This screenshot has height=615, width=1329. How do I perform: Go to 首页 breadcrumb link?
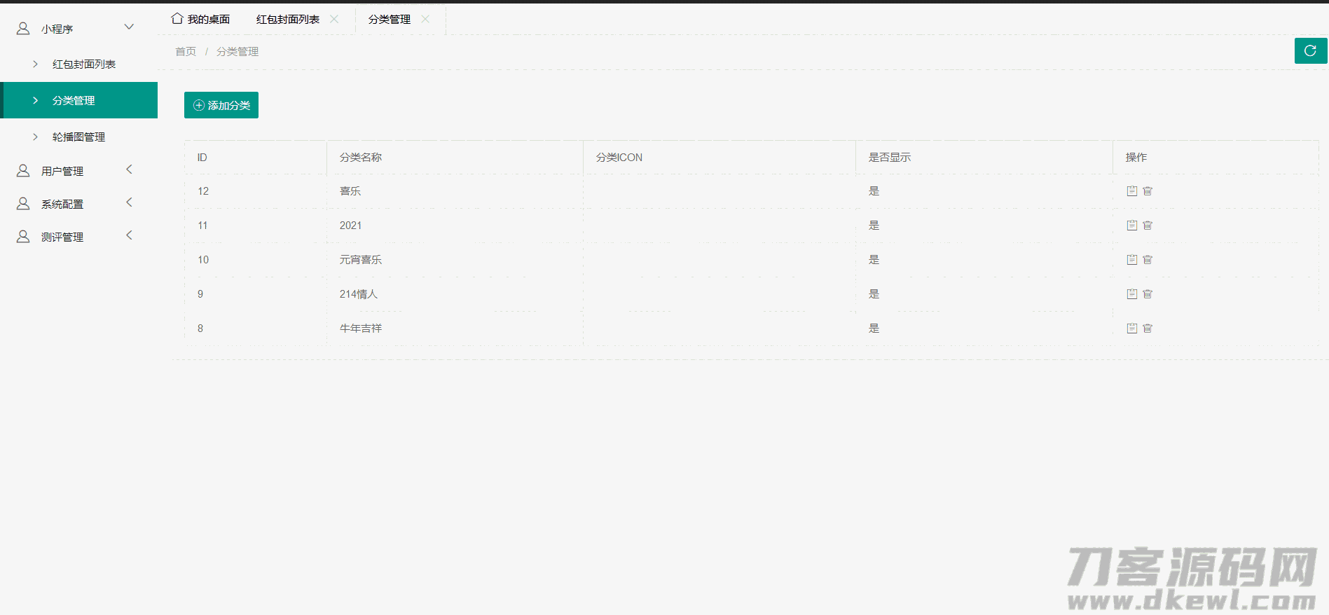[186, 51]
